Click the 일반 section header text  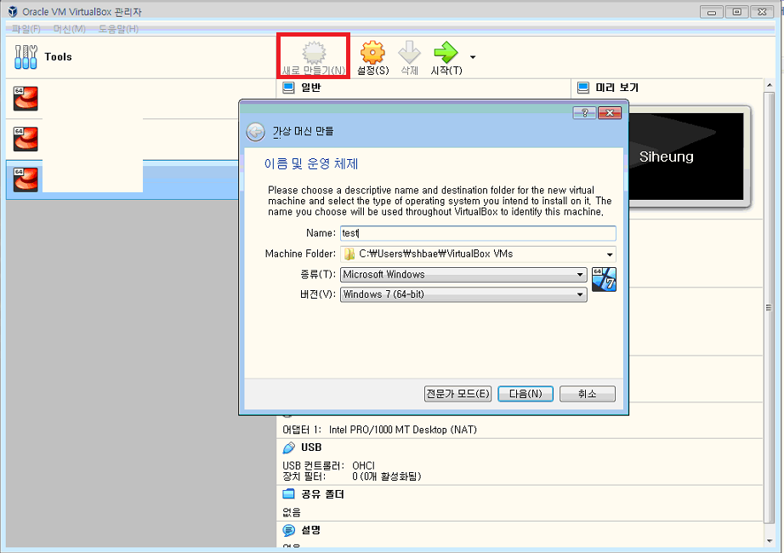tap(310, 88)
